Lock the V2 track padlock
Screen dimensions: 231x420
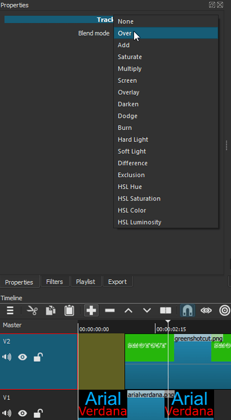point(38,357)
